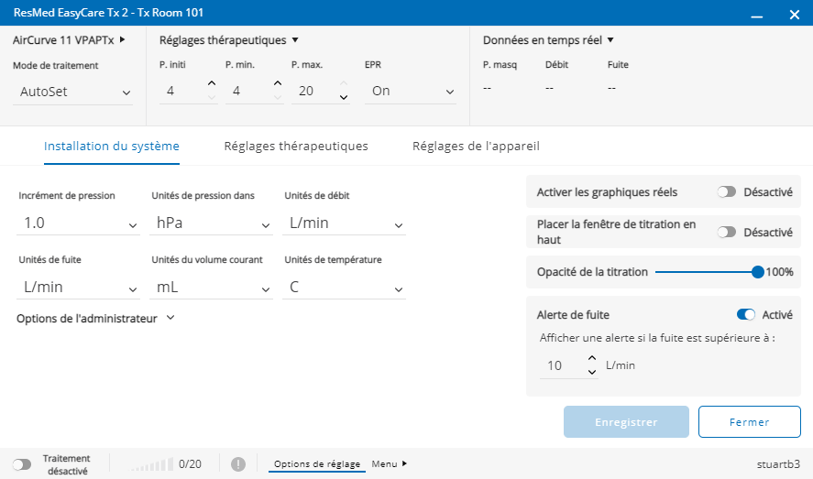Decrease P. min. value with down arrow
813x479 pixels.
click(x=278, y=97)
